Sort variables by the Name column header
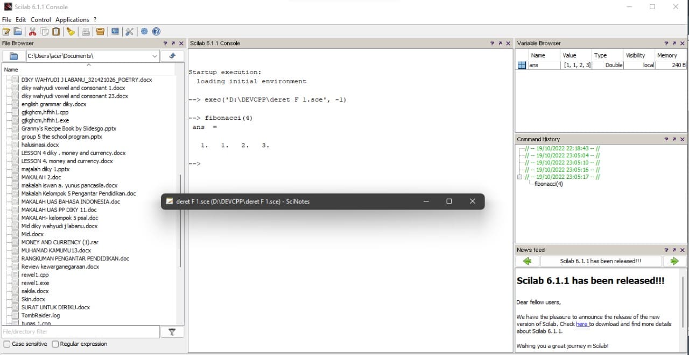 pos(538,55)
